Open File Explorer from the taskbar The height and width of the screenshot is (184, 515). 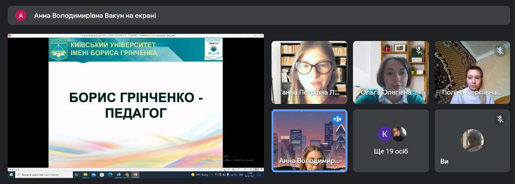point(85,175)
